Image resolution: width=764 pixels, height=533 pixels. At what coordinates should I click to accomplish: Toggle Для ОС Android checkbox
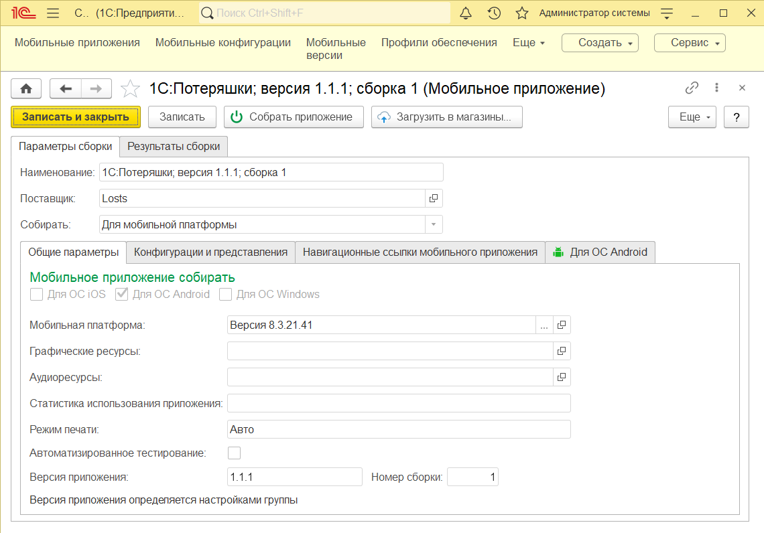[122, 294]
